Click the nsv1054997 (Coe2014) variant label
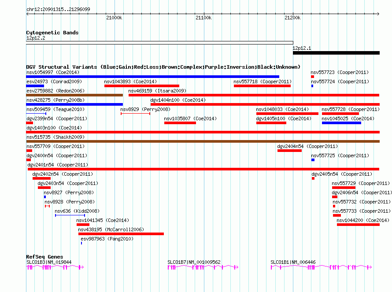Screen dimensions: 392x292 coord(53,72)
